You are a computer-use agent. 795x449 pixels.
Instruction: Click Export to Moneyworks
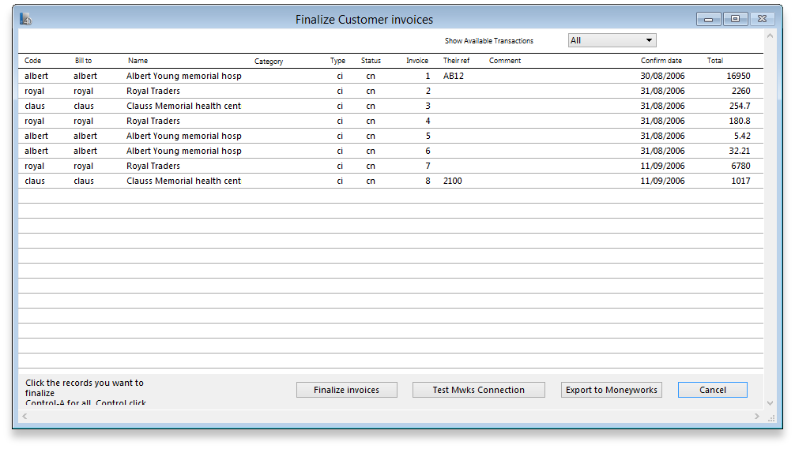click(x=611, y=390)
